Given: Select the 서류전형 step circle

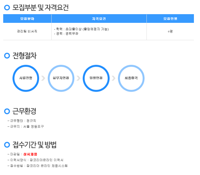Looking at the screenshot, I should (26, 78).
